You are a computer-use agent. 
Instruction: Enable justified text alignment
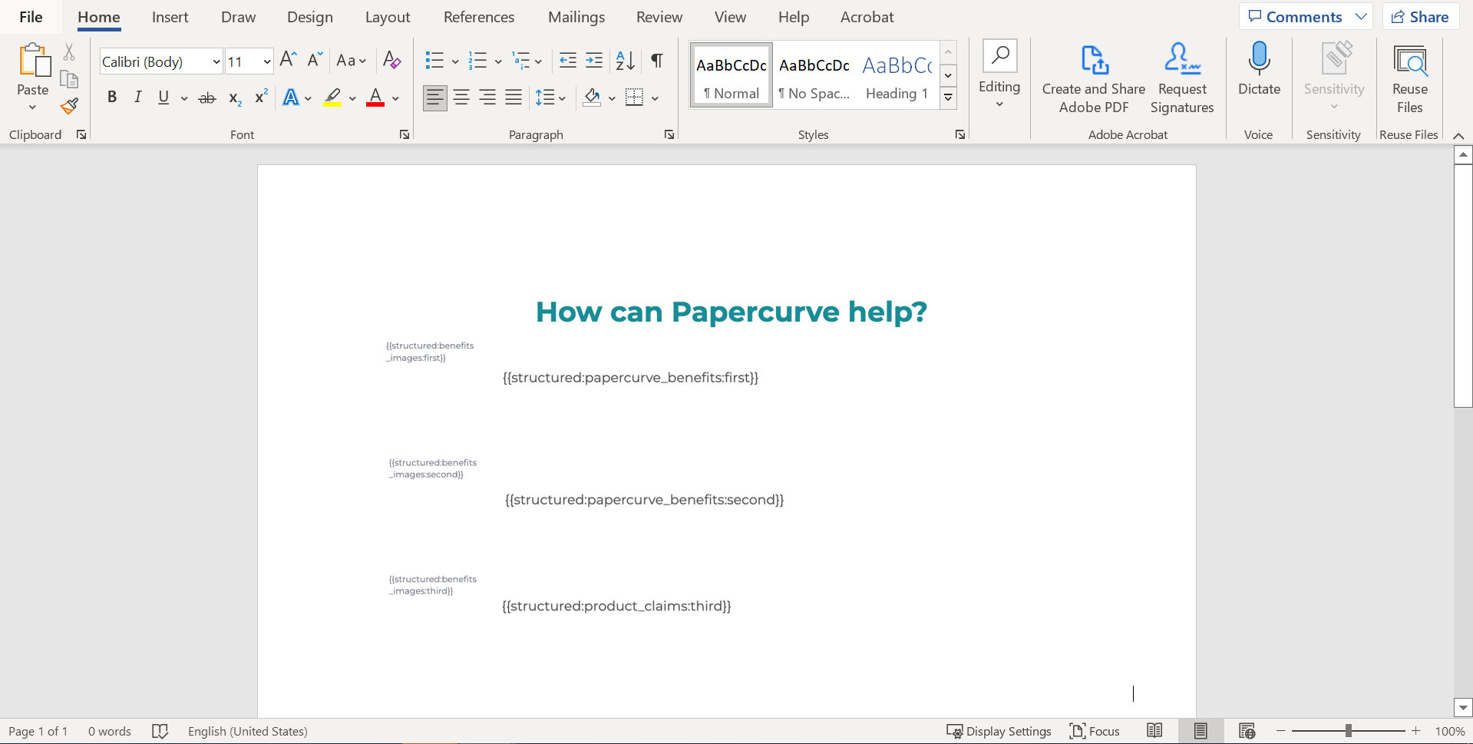[x=514, y=98]
